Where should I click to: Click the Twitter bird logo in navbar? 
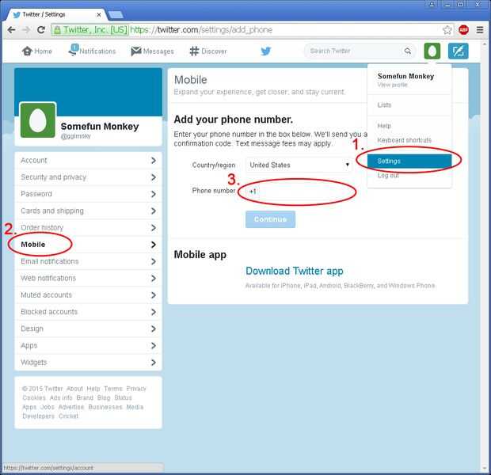pos(266,51)
